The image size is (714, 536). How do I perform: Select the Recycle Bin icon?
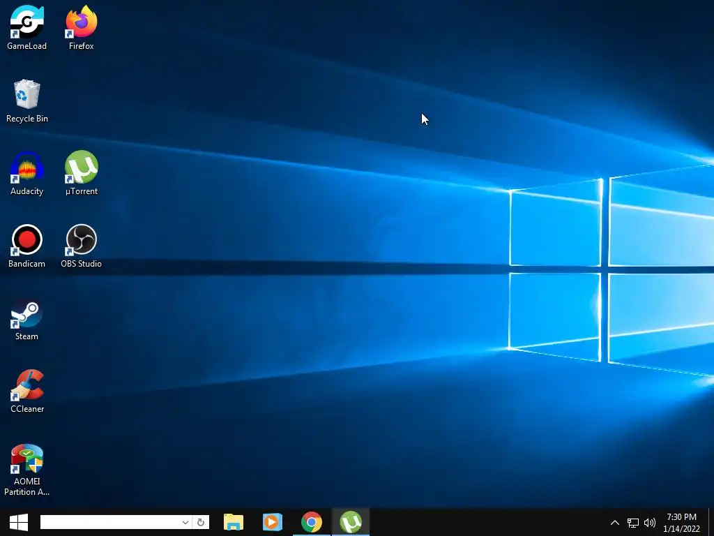coord(27,100)
